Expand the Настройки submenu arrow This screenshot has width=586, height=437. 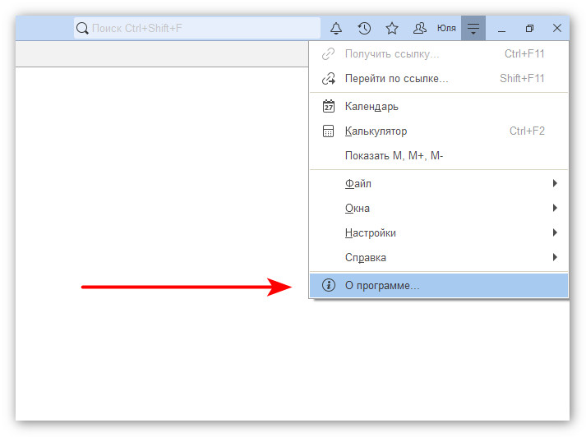[x=556, y=233]
